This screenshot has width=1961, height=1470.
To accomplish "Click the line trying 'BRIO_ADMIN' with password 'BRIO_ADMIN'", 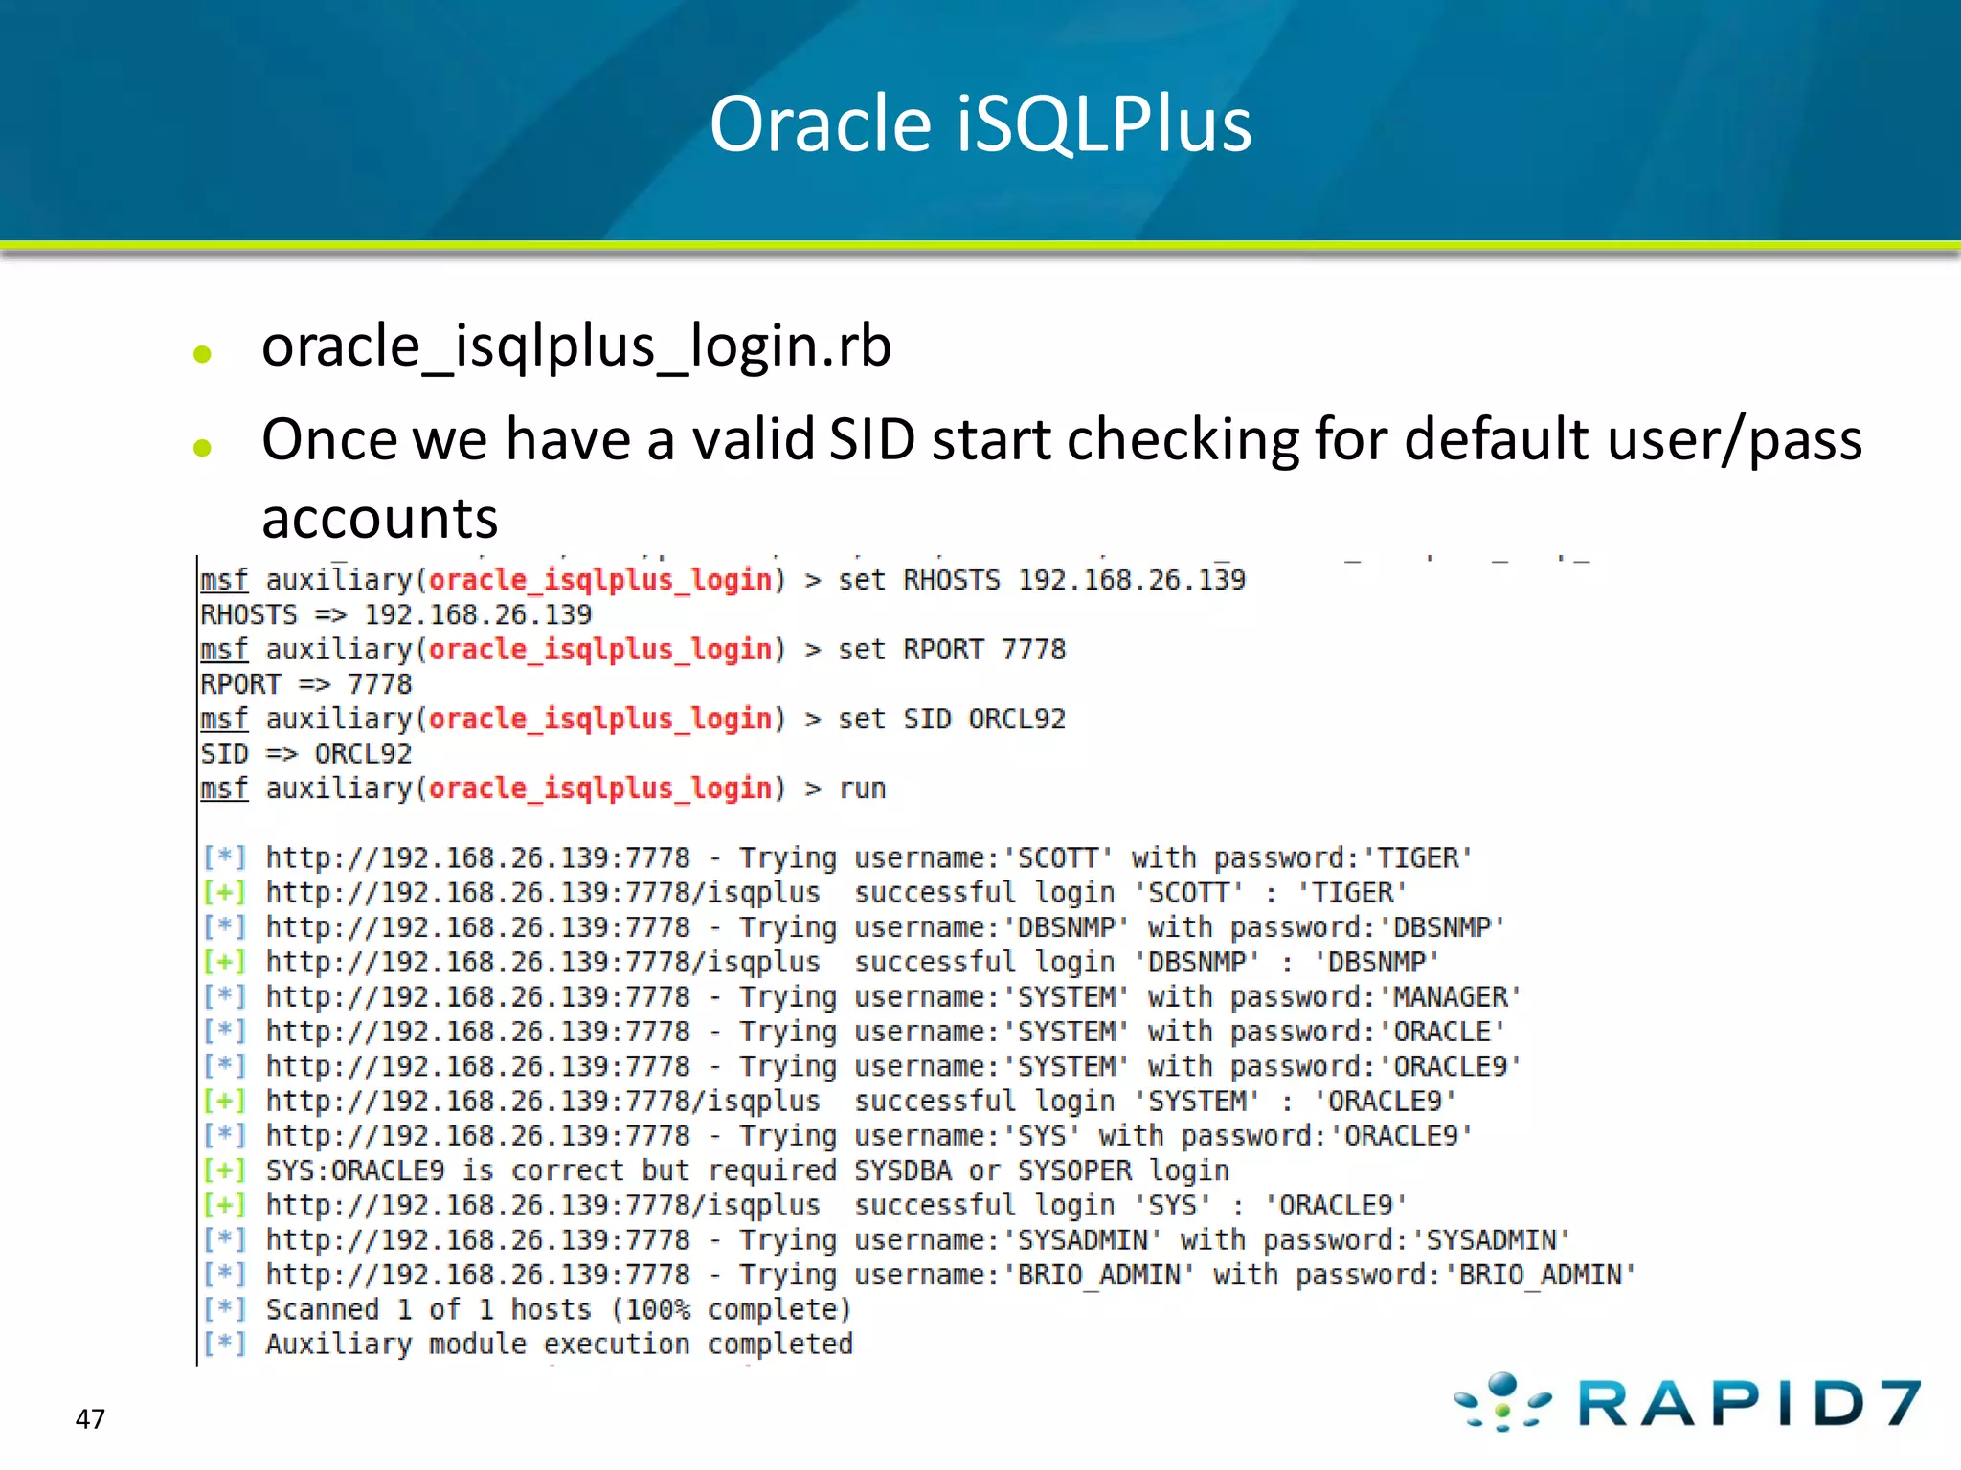I will pyautogui.click(x=919, y=1275).
